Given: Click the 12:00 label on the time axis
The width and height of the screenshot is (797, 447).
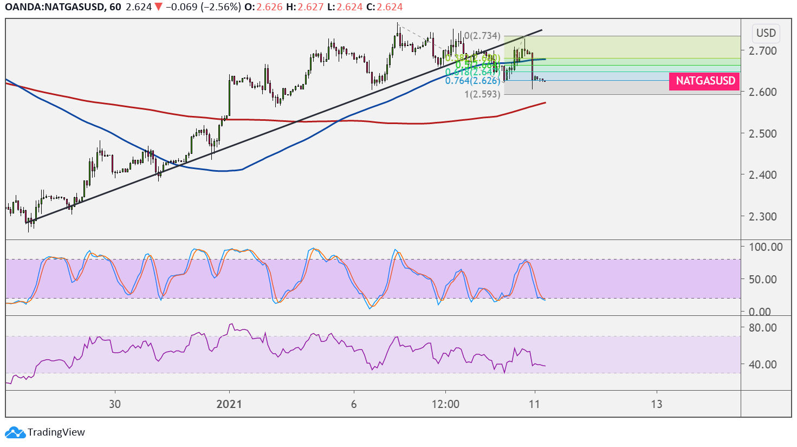Looking at the screenshot, I should coord(446,404).
